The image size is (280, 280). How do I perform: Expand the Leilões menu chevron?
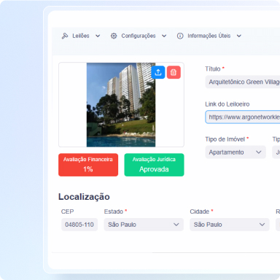(x=98, y=36)
